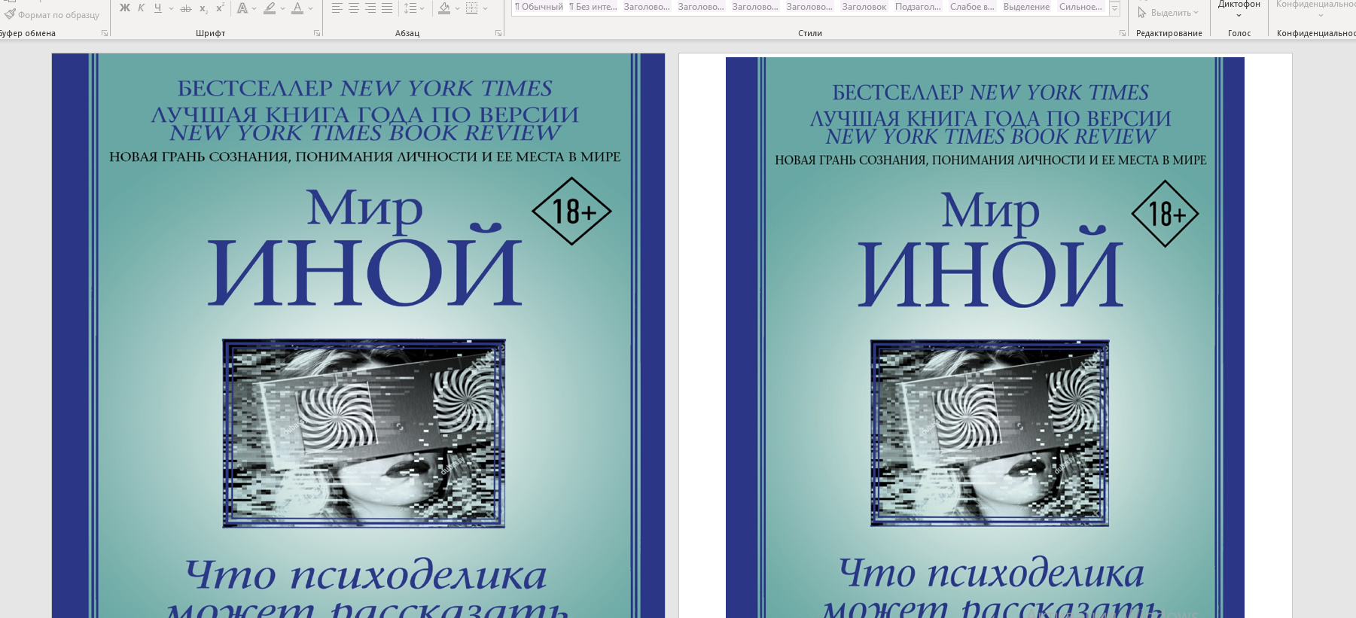Expand the styles gallery list

point(1115,8)
